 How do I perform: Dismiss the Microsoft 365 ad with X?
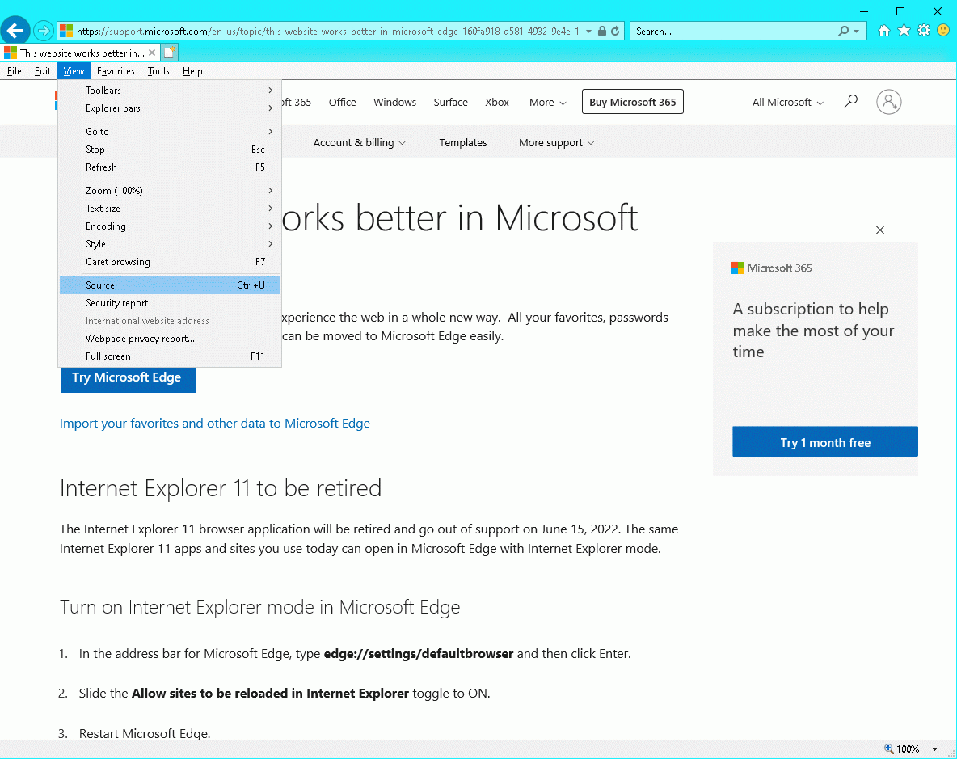[x=880, y=230]
